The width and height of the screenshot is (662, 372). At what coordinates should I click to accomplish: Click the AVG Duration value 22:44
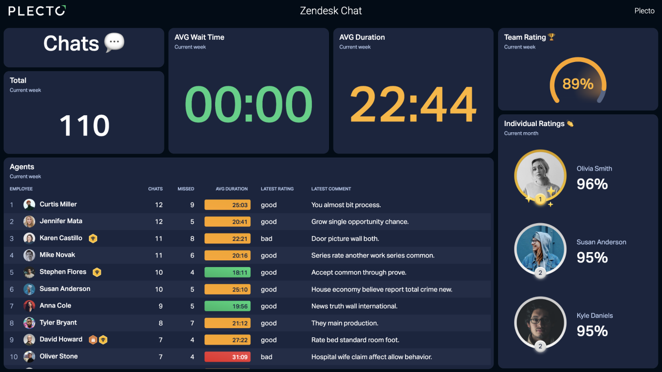tap(413, 105)
